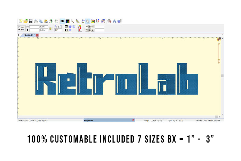The image size is (241, 161).
Task: Click the gear with red arrow icon
Action: [109, 21]
